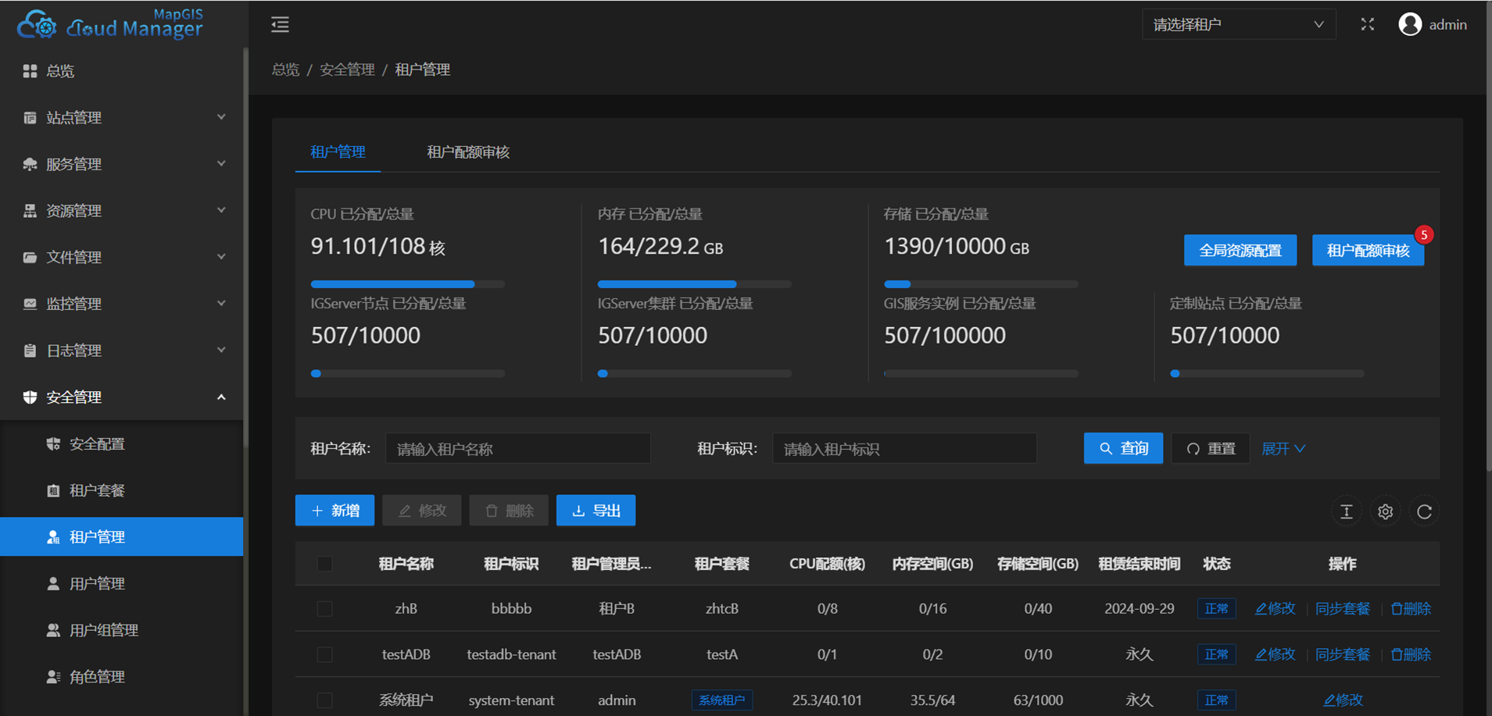Expand the 站点管理 sidebar menu
The image size is (1492, 716).
pyautogui.click(x=74, y=117)
